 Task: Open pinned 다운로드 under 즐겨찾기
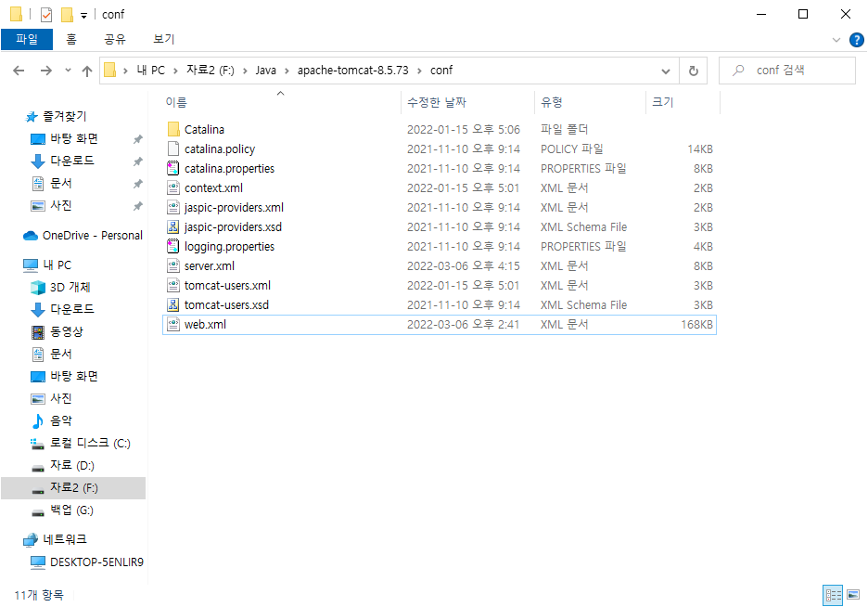click(x=72, y=161)
